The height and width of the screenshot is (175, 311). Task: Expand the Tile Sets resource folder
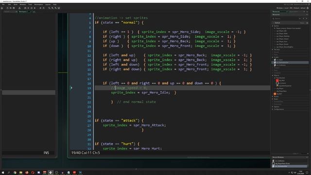coord(273,50)
